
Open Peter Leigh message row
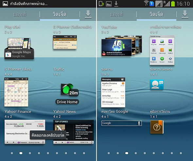113,90
